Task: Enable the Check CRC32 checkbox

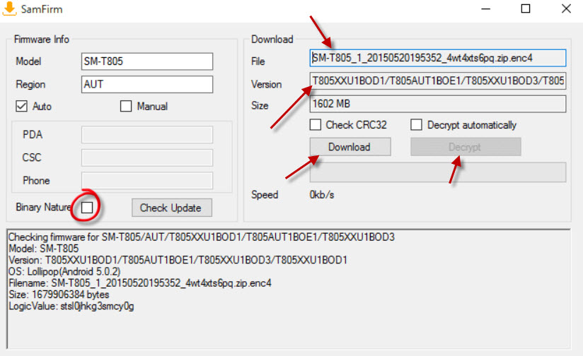Action: [316, 124]
